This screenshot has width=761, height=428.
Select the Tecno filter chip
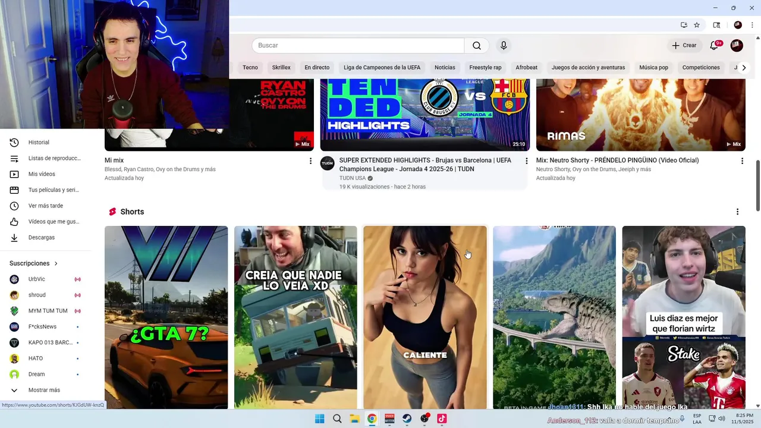(250, 68)
